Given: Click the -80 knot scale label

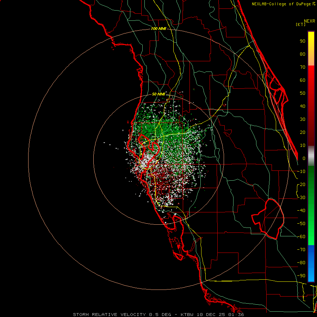Looking at the screenshot, I should [301, 263].
